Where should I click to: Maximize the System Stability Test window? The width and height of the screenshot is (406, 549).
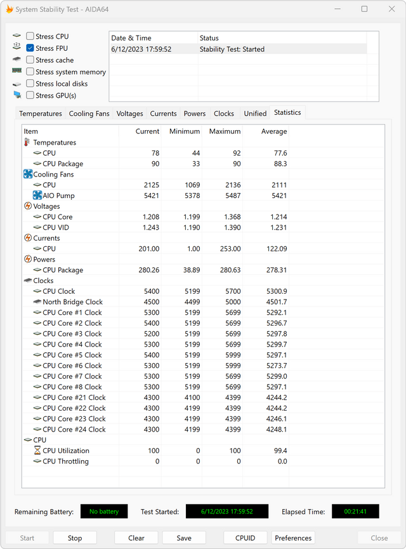pos(364,9)
